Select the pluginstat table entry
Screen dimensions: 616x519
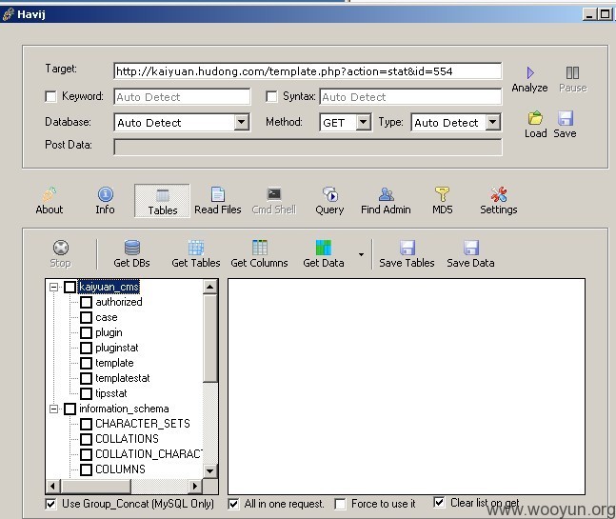point(117,349)
